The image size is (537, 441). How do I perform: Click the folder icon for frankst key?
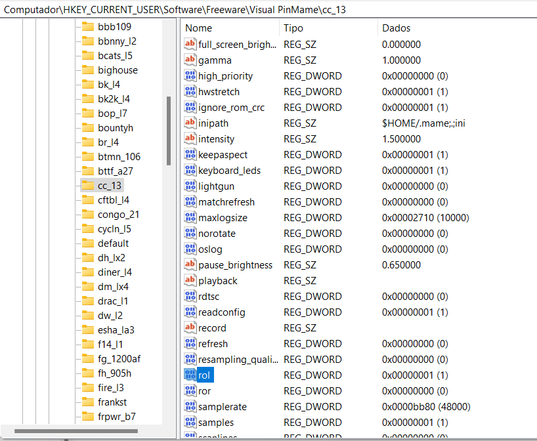pos(88,402)
